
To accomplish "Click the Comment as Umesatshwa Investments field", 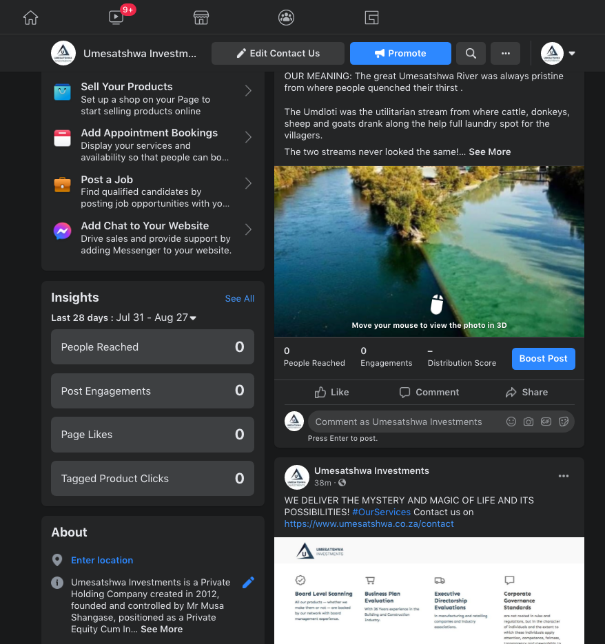I will coord(441,422).
